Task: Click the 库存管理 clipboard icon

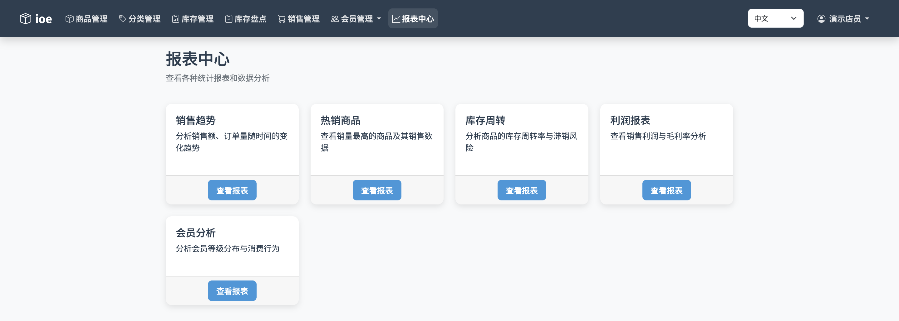Action: 175,19
